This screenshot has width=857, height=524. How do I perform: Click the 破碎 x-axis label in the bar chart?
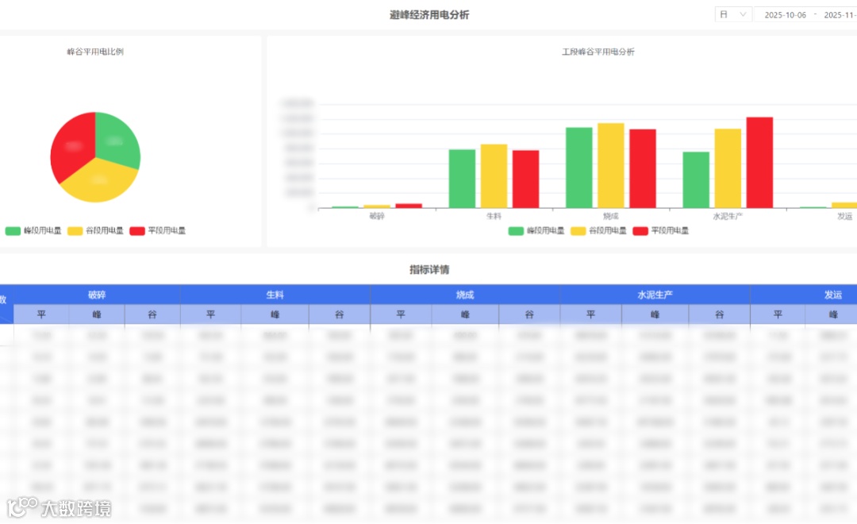377,216
